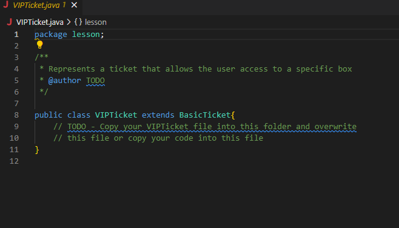This screenshot has width=399, height=228.
Task: Click the 'VIPTicket' class name
Action: click(x=116, y=115)
